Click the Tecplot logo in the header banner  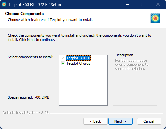[x=155, y=18]
